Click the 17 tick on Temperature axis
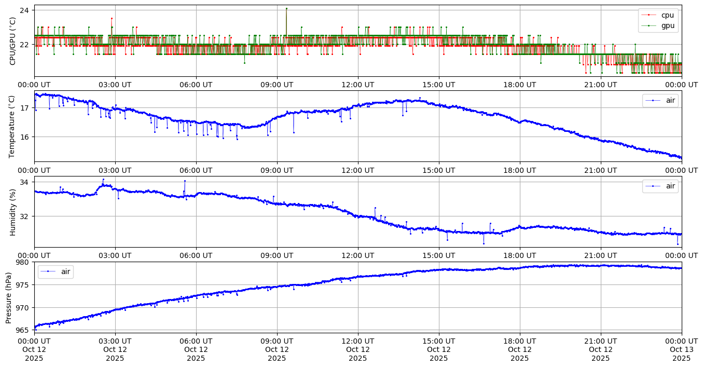 25,108
